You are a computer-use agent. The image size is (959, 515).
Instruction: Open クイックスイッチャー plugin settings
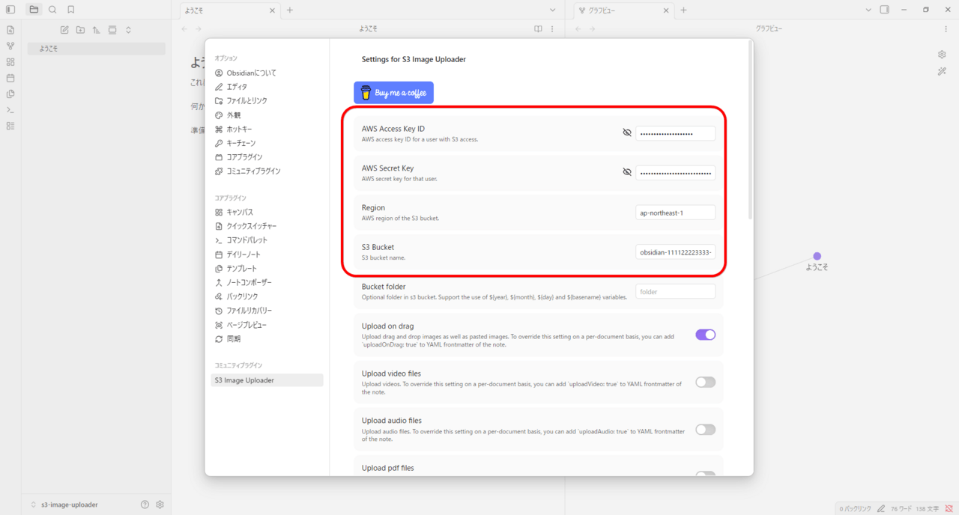[x=267, y=226]
